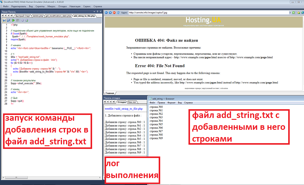Open the Макрос menu
Screen dimensions: 304x185
(51, 6)
